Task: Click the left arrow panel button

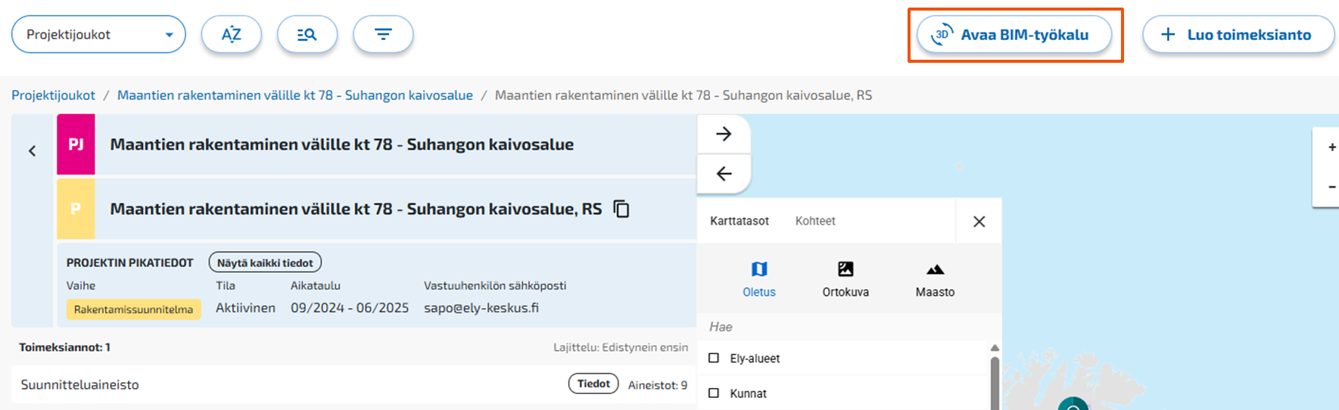Action: point(724,174)
